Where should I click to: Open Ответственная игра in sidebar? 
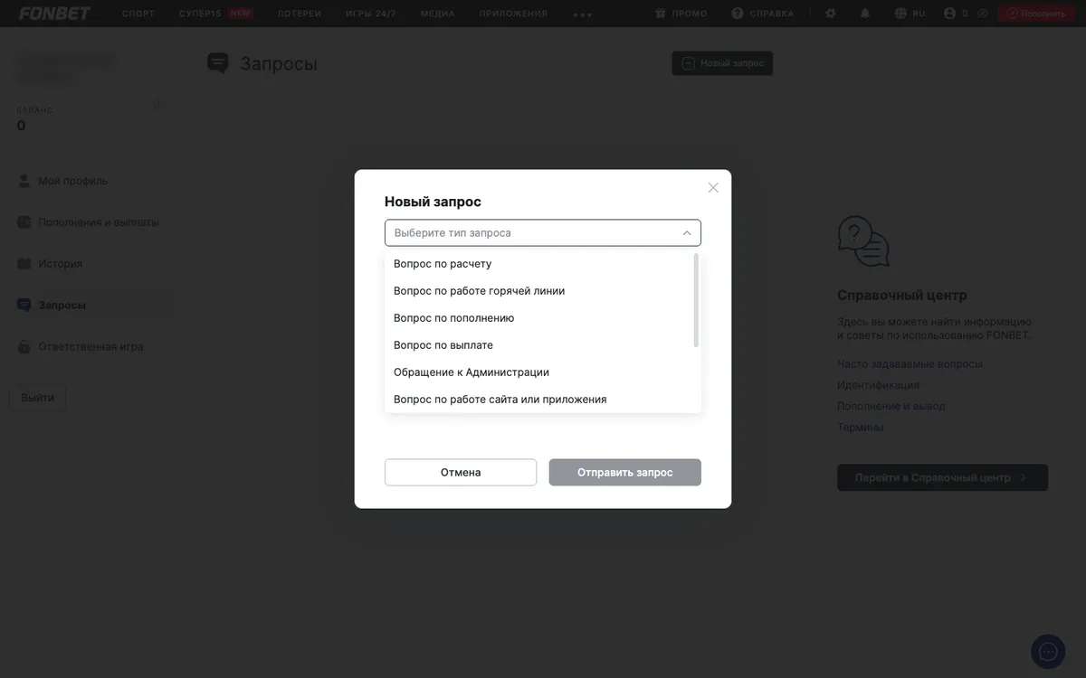point(90,347)
